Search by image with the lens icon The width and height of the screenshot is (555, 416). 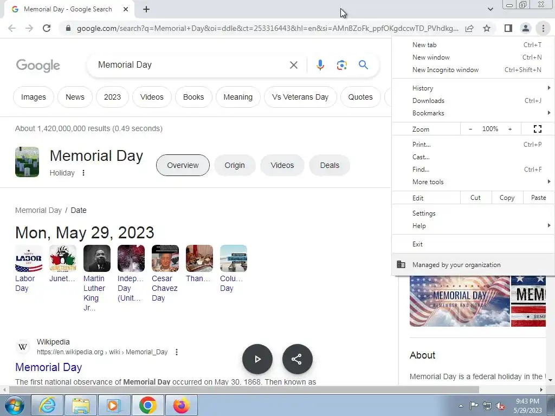click(x=341, y=65)
